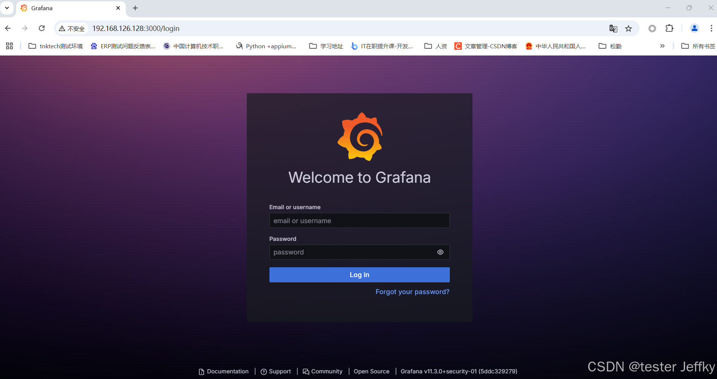This screenshot has height=379, width=717.
Task: Click Grafana v11.3.0 version link
Action: [x=459, y=371]
